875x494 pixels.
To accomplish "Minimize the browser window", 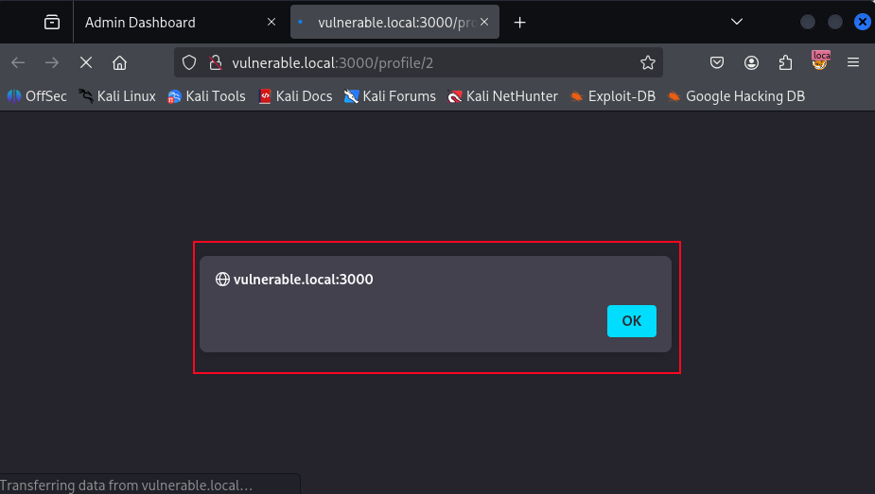I will coord(808,22).
